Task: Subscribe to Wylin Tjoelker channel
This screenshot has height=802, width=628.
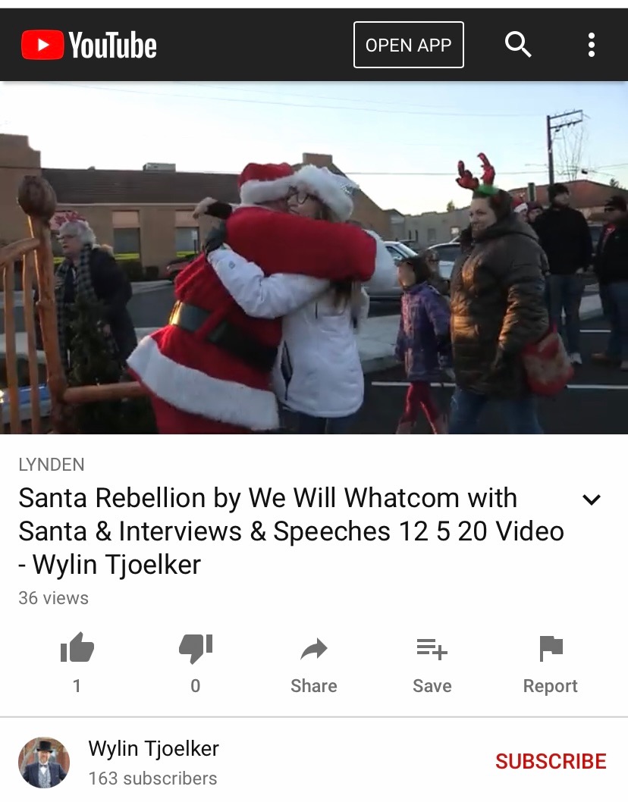Action: [x=551, y=761]
